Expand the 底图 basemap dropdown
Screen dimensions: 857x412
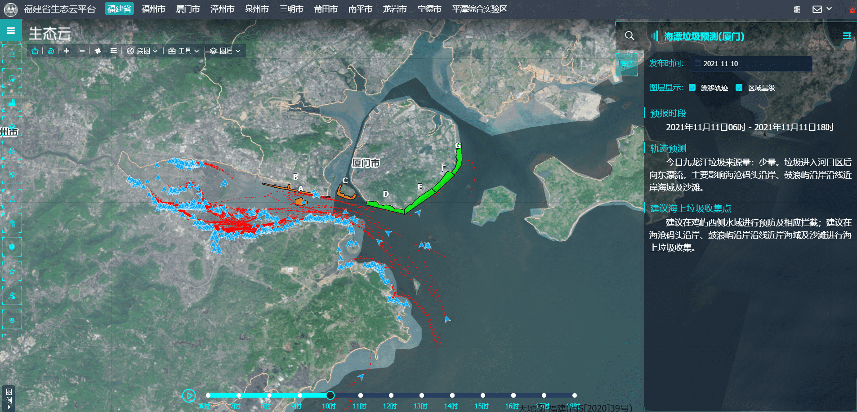(x=143, y=51)
